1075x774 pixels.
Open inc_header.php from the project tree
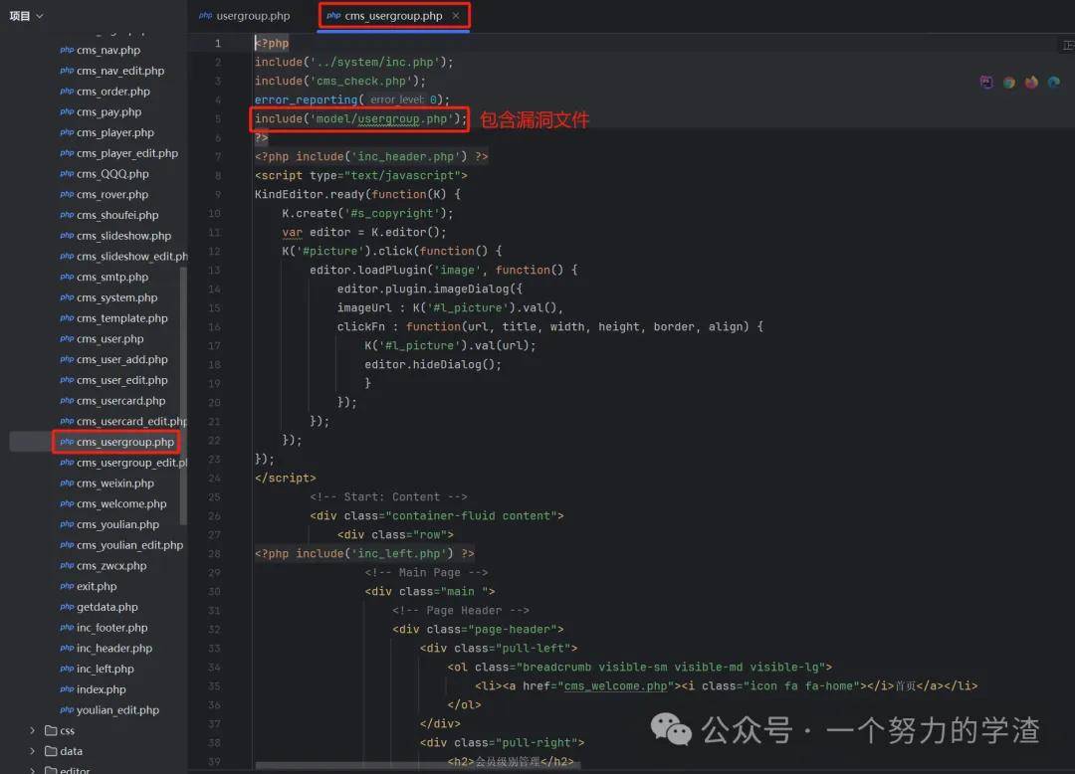coord(107,648)
